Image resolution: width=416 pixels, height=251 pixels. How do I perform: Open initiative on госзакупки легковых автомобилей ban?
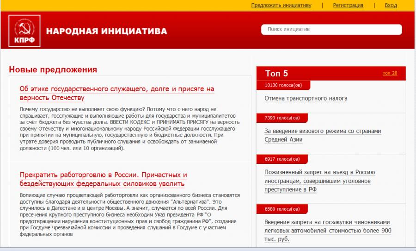tap(328, 230)
